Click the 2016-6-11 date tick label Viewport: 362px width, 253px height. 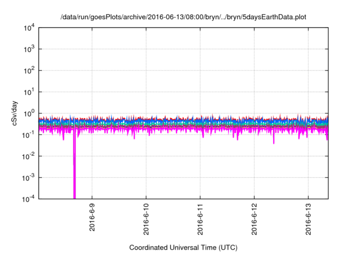click(x=200, y=219)
